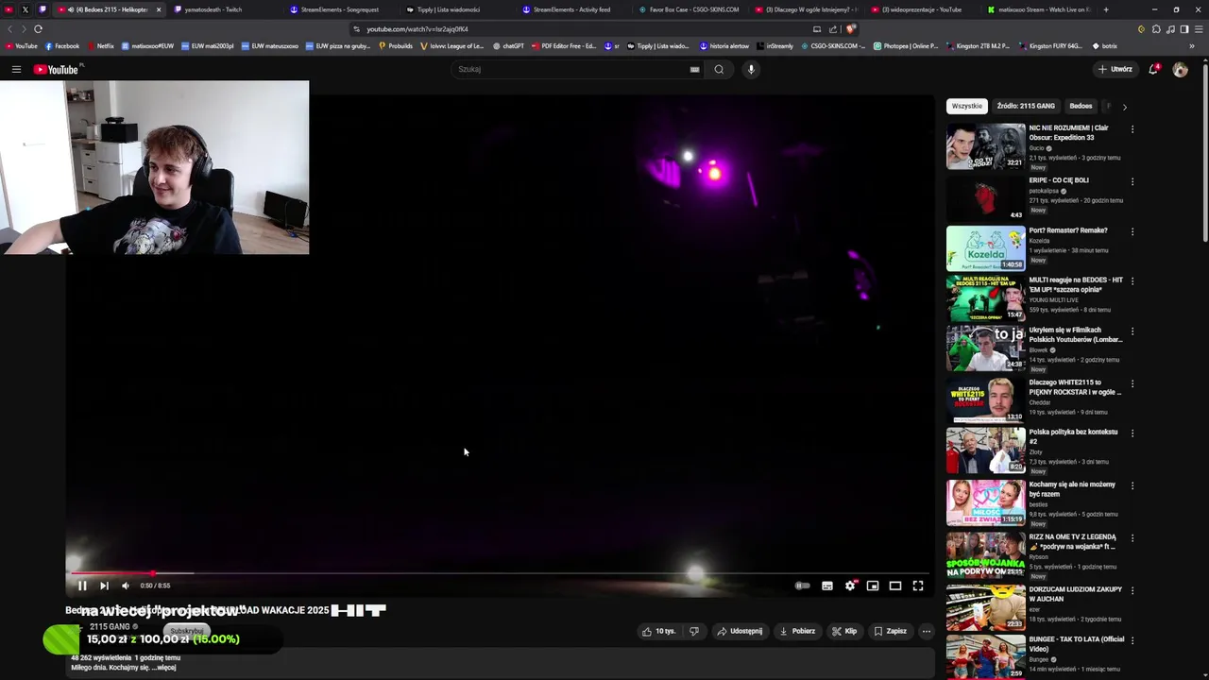Dislike the video
1209x680 pixels.
694,631
